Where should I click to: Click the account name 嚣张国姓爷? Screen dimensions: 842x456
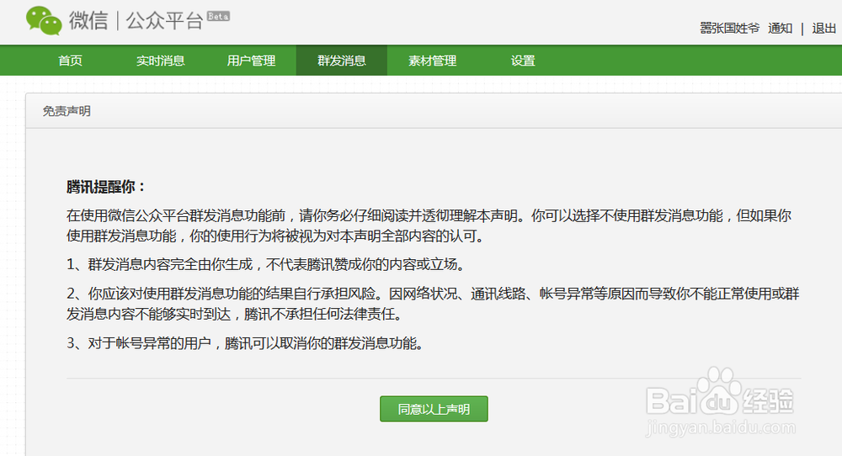[730, 29]
